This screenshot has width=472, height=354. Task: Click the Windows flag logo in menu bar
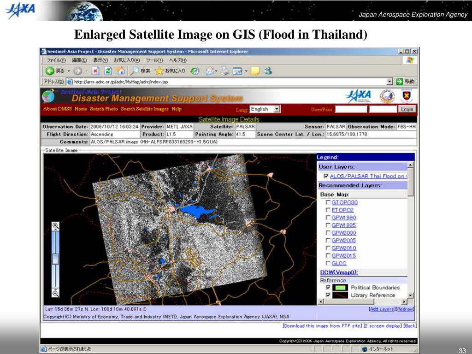point(410,60)
